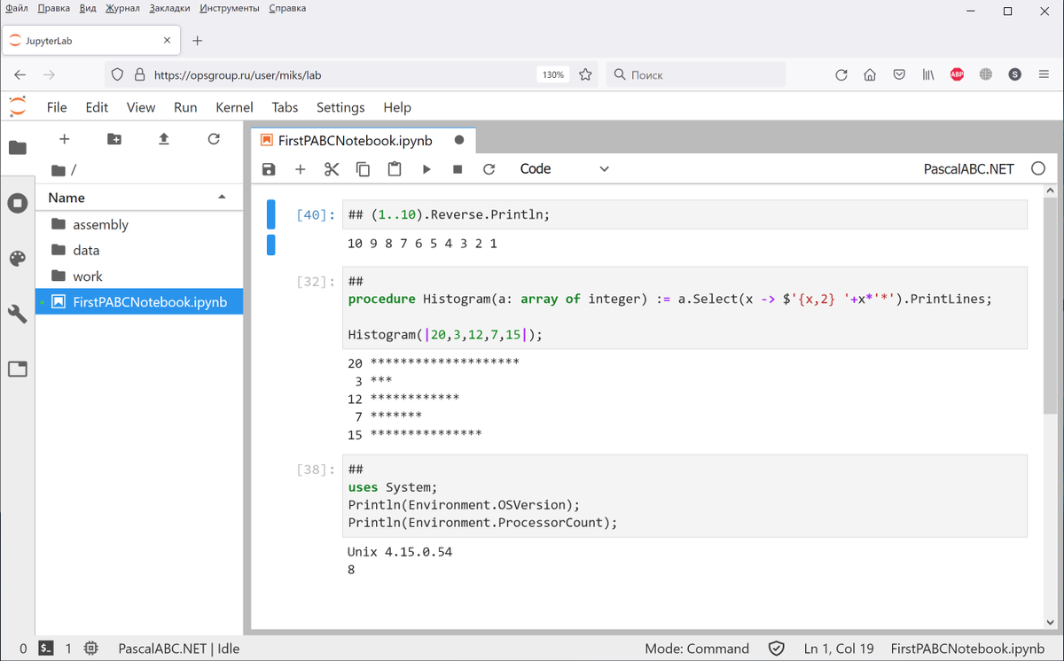Click the notebook vertical scrollbar thumb
The height and width of the screenshot is (661, 1064).
pos(1051,304)
